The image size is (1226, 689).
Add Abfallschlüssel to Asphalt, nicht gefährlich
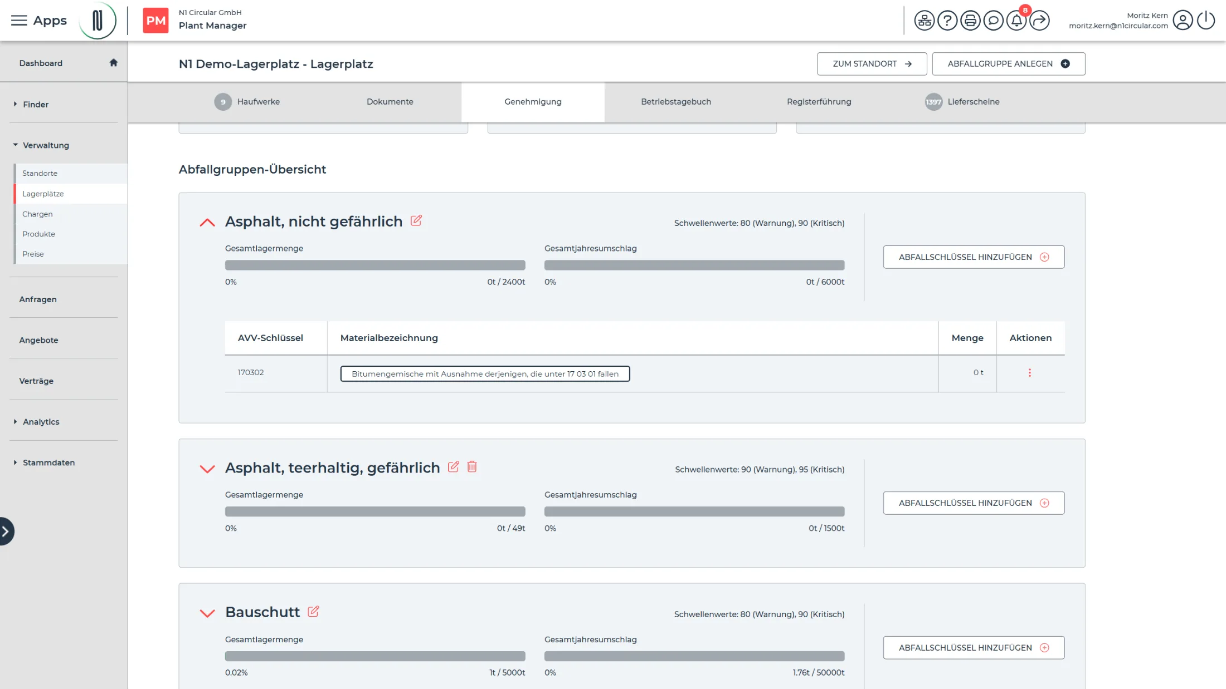tap(974, 257)
